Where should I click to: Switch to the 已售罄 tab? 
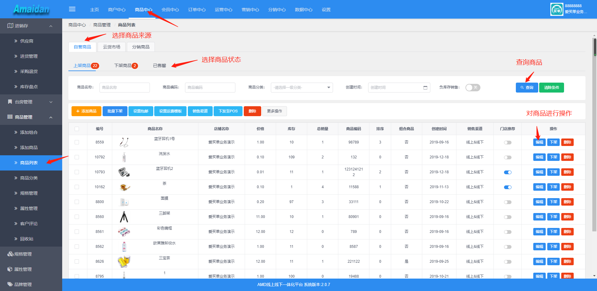pos(160,66)
